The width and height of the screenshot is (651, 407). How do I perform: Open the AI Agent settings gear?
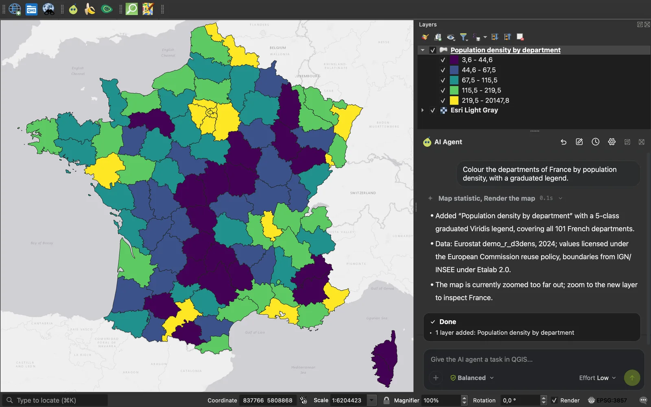(x=612, y=142)
